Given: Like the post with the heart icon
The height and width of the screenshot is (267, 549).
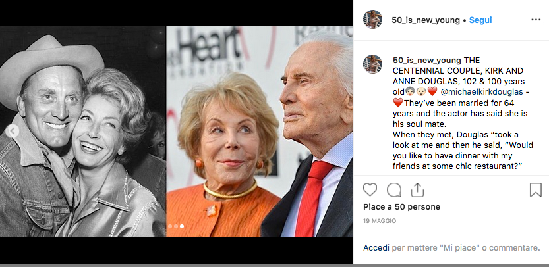Looking at the screenshot, I should point(370,190).
